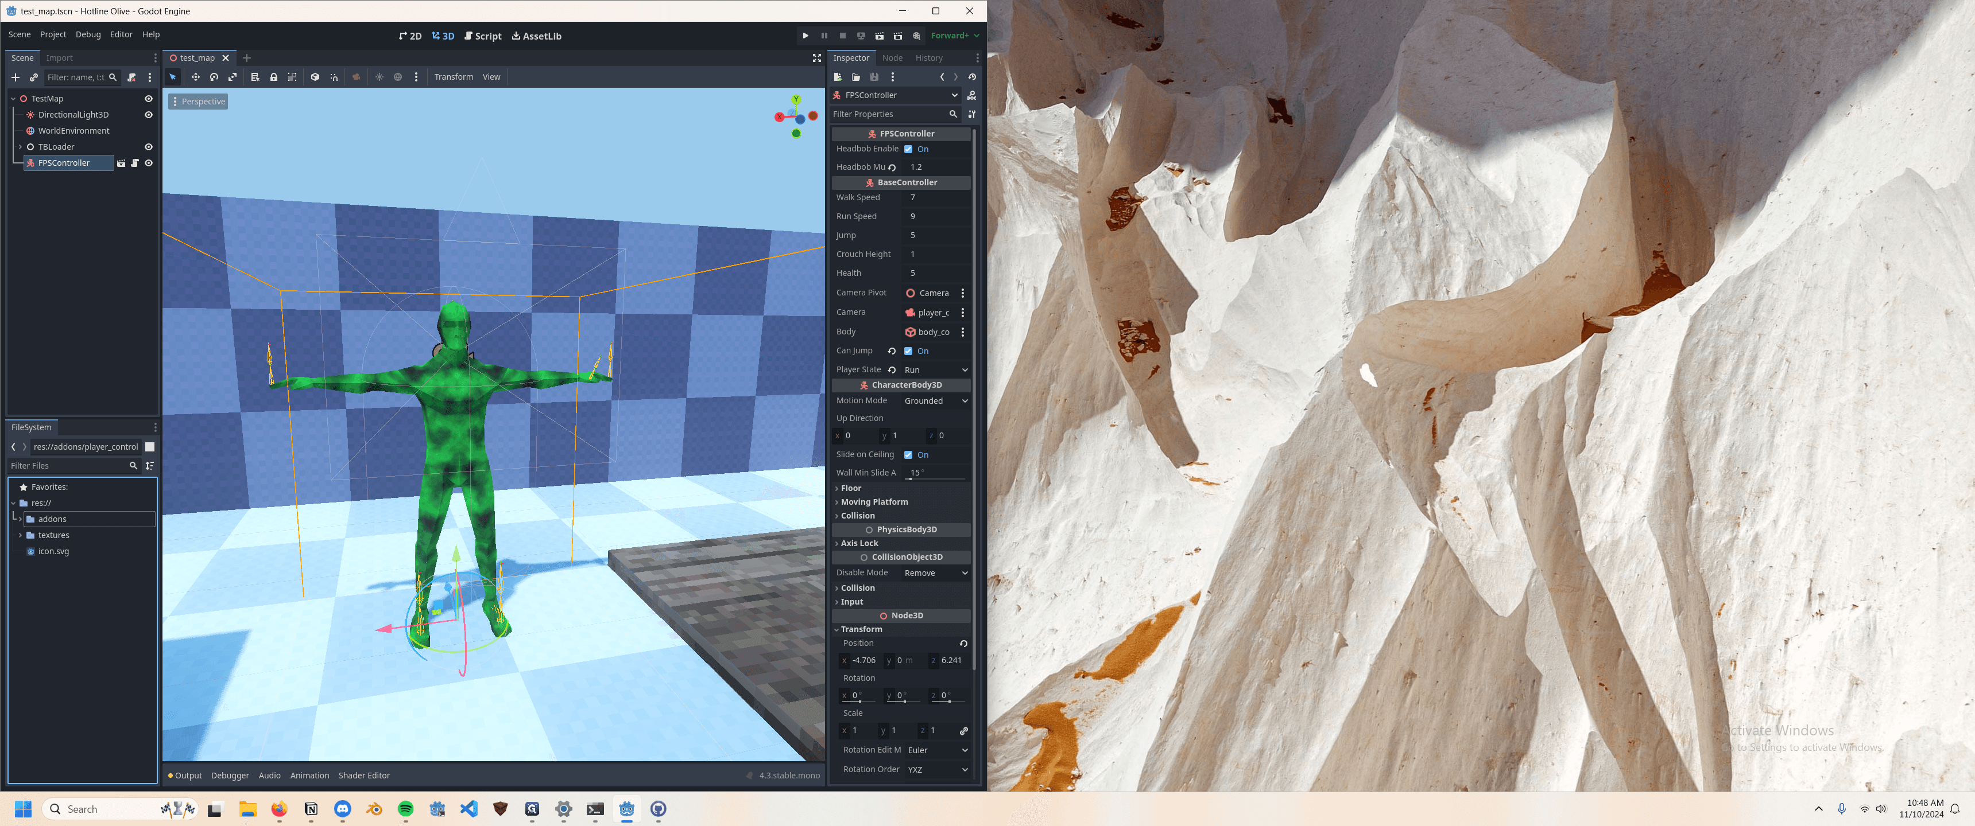Open the Project menu
The width and height of the screenshot is (1975, 826).
point(53,34)
